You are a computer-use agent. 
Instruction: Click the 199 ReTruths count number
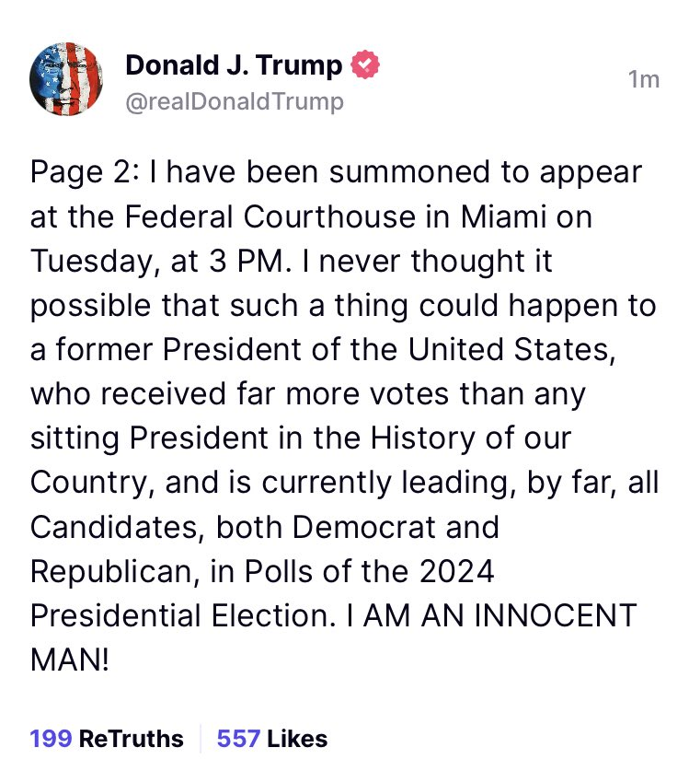click(x=50, y=739)
